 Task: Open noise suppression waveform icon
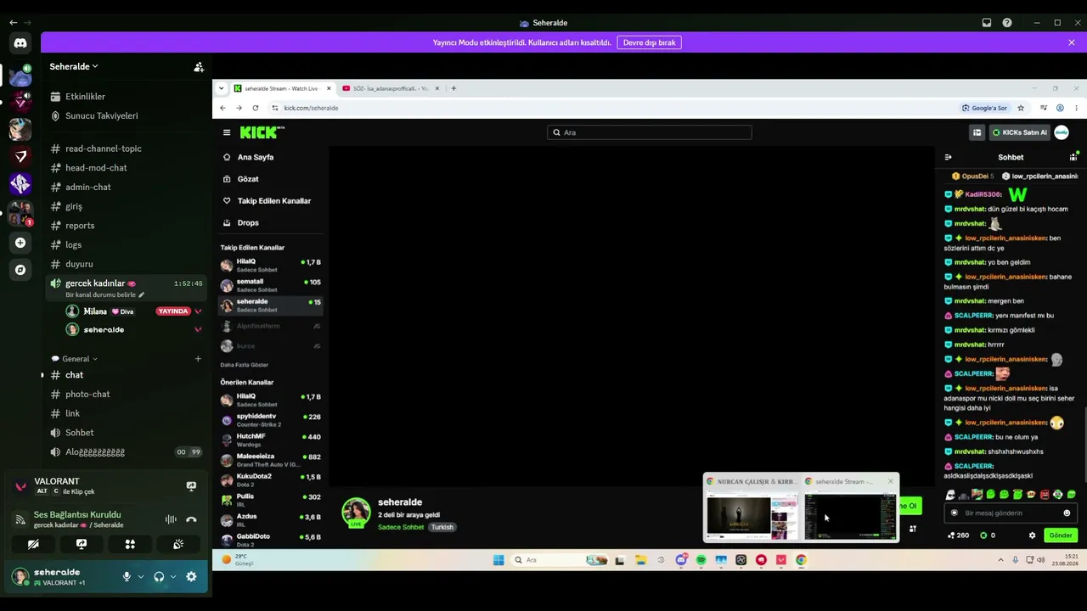(x=171, y=520)
